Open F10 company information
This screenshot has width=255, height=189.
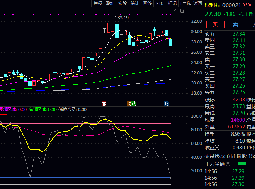[x=160, y=4]
